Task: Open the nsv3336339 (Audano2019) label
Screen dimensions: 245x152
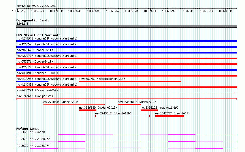Action: pos(98,108)
